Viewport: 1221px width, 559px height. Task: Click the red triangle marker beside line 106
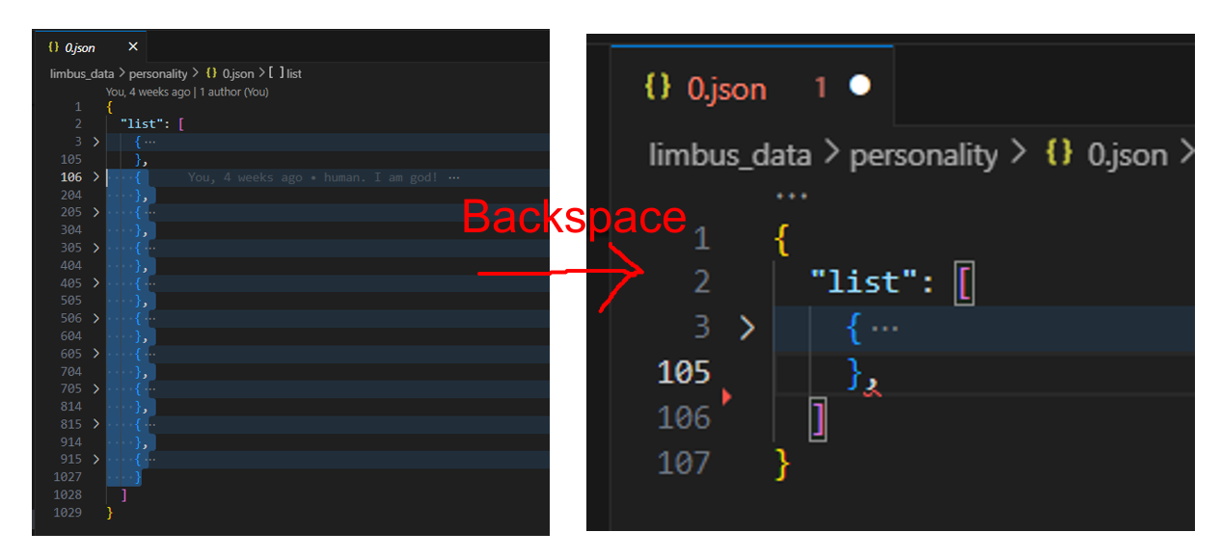tap(726, 396)
